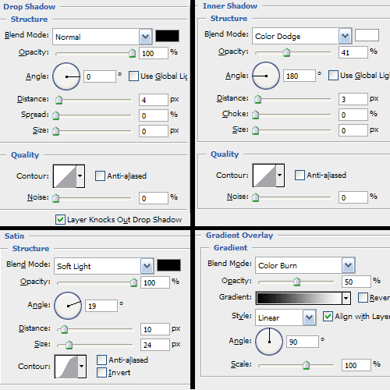Enable Anti-aliased in Inner Shadow Quality

pyautogui.click(x=300, y=175)
